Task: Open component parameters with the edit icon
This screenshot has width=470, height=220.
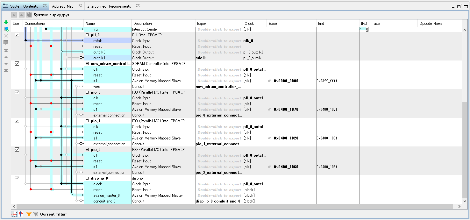Action: 6,42
